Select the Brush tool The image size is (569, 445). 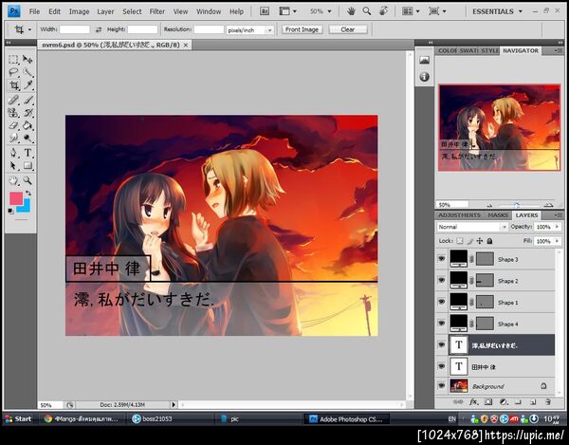pos(28,100)
